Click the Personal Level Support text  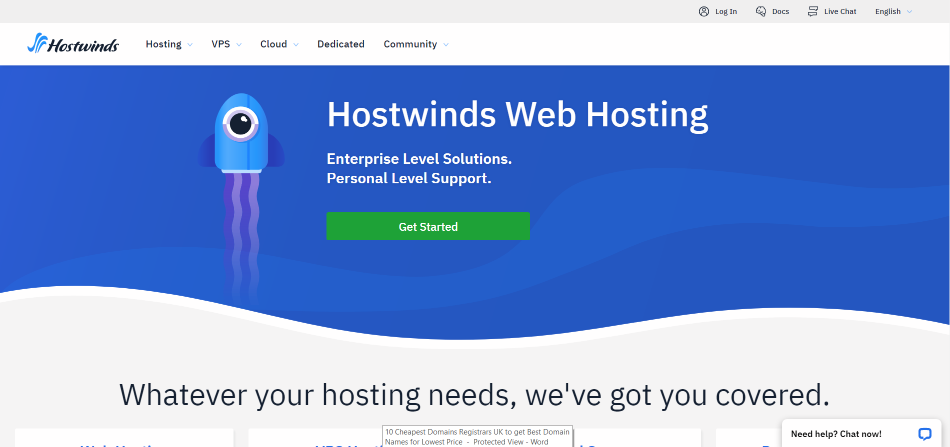pyautogui.click(x=409, y=178)
